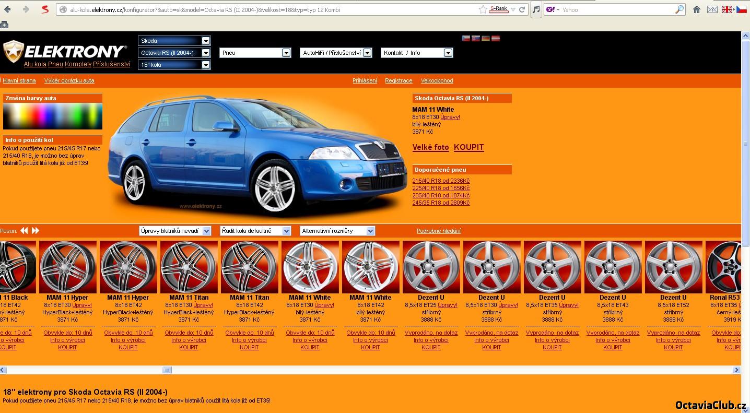Open the Komplety menu link under logo
Viewport: 750px width, 413px height.
pos(78,64)
